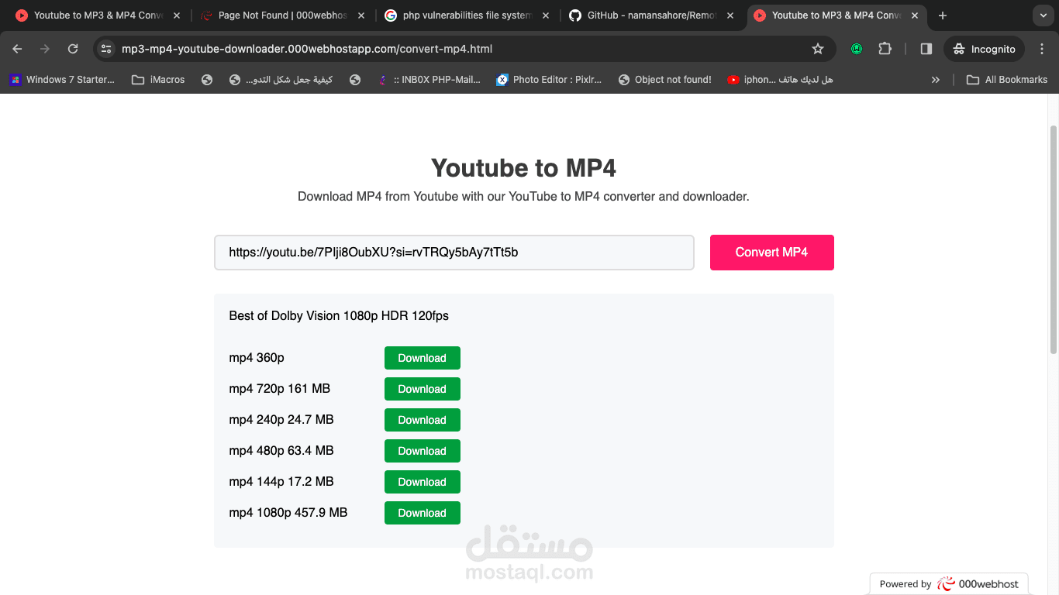Viewport: 1059px width, 595px height.
Task: Click the address bar URL
Action: 306,49
